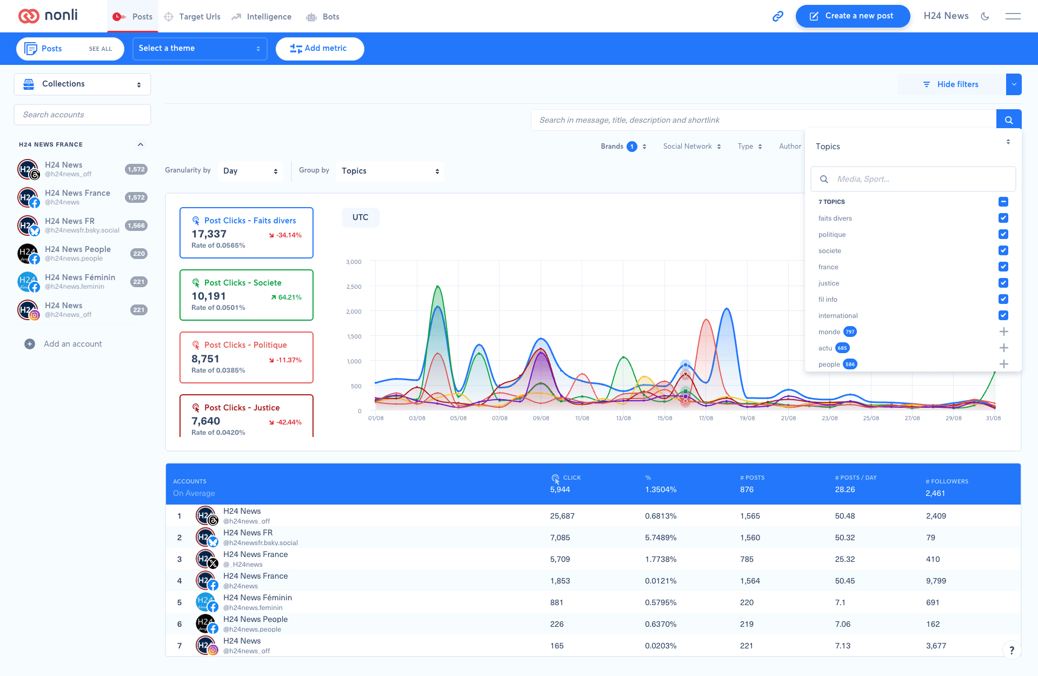Open the Intelligence tab
Viewport: 1038px width, 676px height.
click(x=262, y=17)
